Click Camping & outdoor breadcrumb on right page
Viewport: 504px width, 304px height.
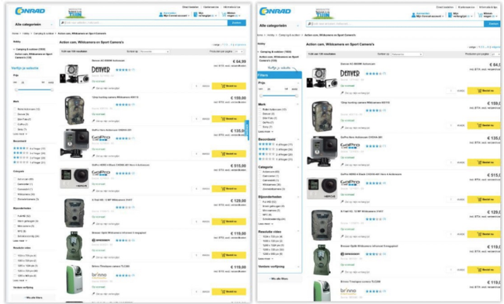pyautogui.click(x=289, y=35)
